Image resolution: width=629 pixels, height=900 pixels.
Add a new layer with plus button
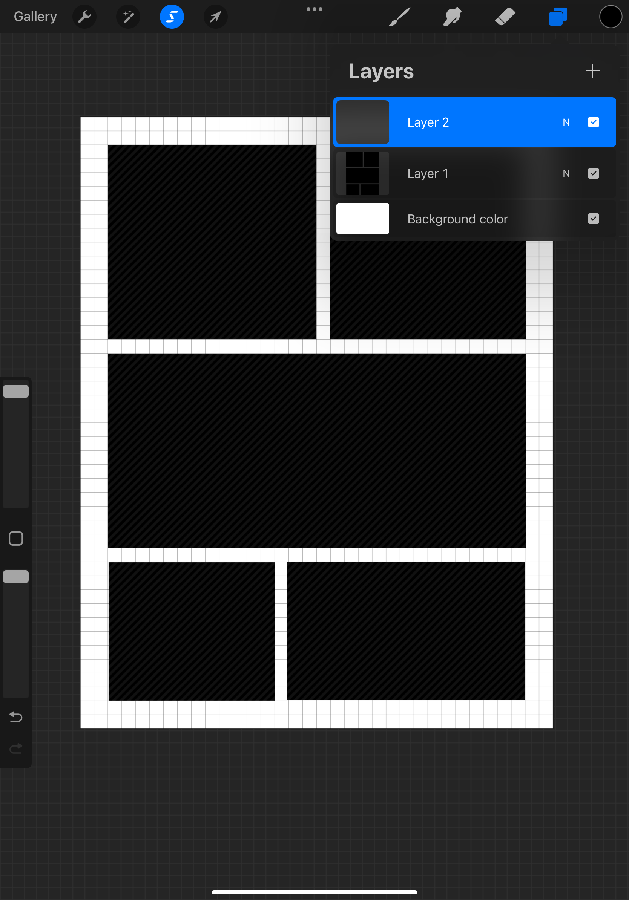592,71
